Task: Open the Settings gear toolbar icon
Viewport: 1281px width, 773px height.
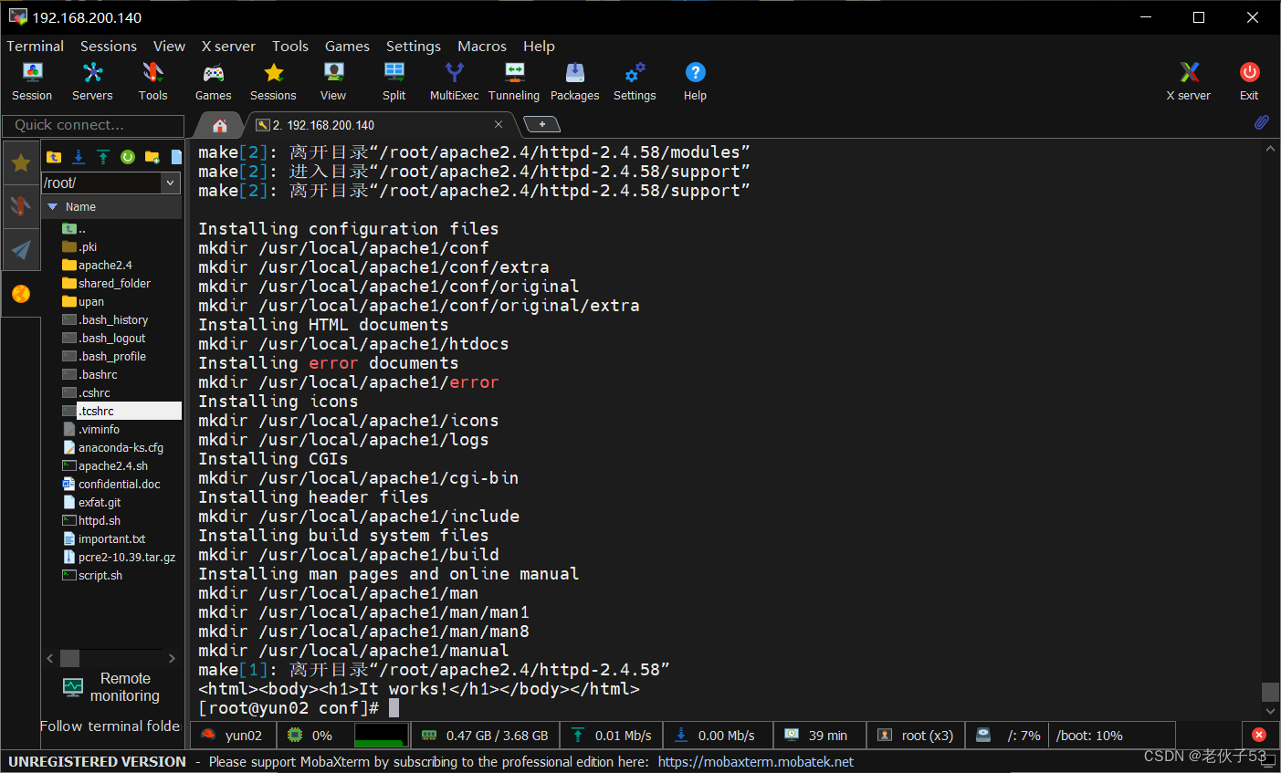Action: [x=635, y=81]
